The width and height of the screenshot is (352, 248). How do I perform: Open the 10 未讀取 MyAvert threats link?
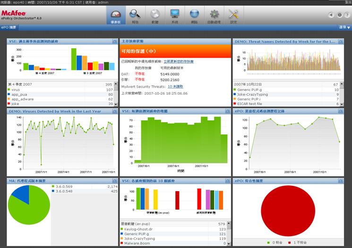coord(175,87)
